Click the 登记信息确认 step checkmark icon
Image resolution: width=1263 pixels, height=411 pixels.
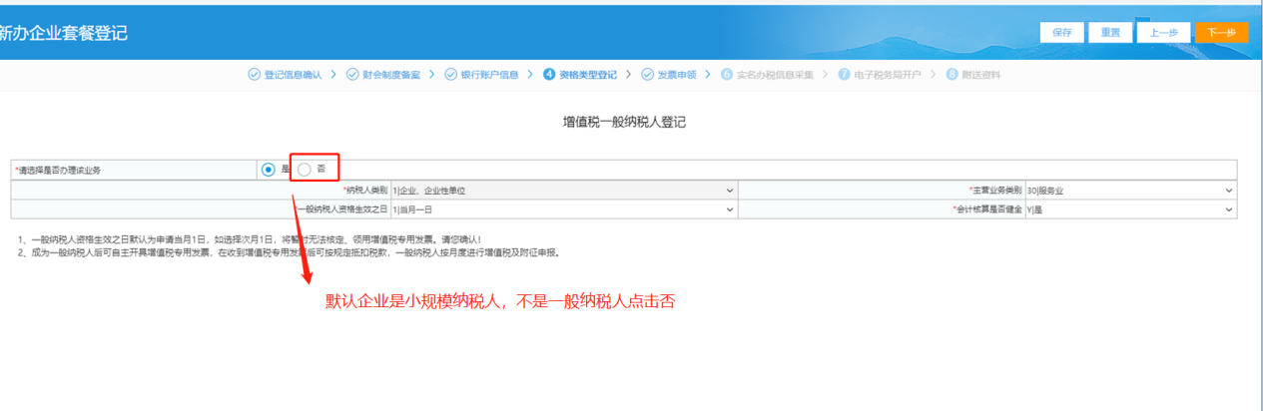(254, 75)
